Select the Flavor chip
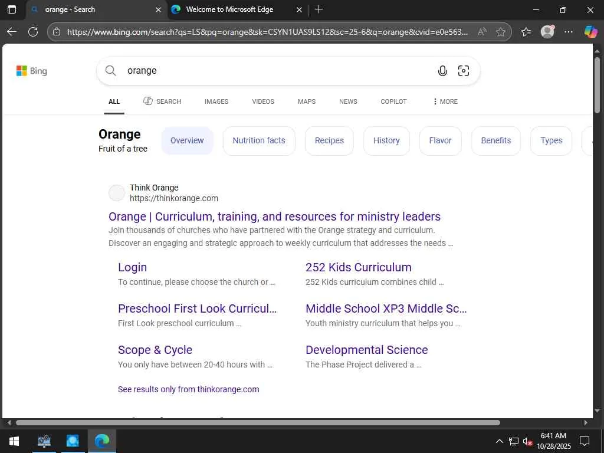604x453 pixels. point(440,140)
